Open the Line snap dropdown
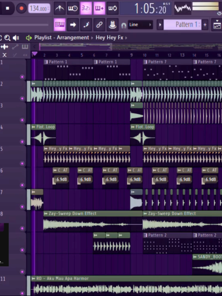The width and height of the screenshot is (222, 296). [x=140, y=25]
